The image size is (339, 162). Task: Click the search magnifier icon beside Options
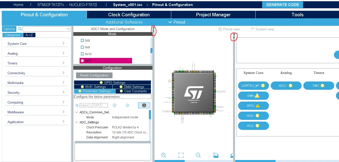(x=20, y=29)
